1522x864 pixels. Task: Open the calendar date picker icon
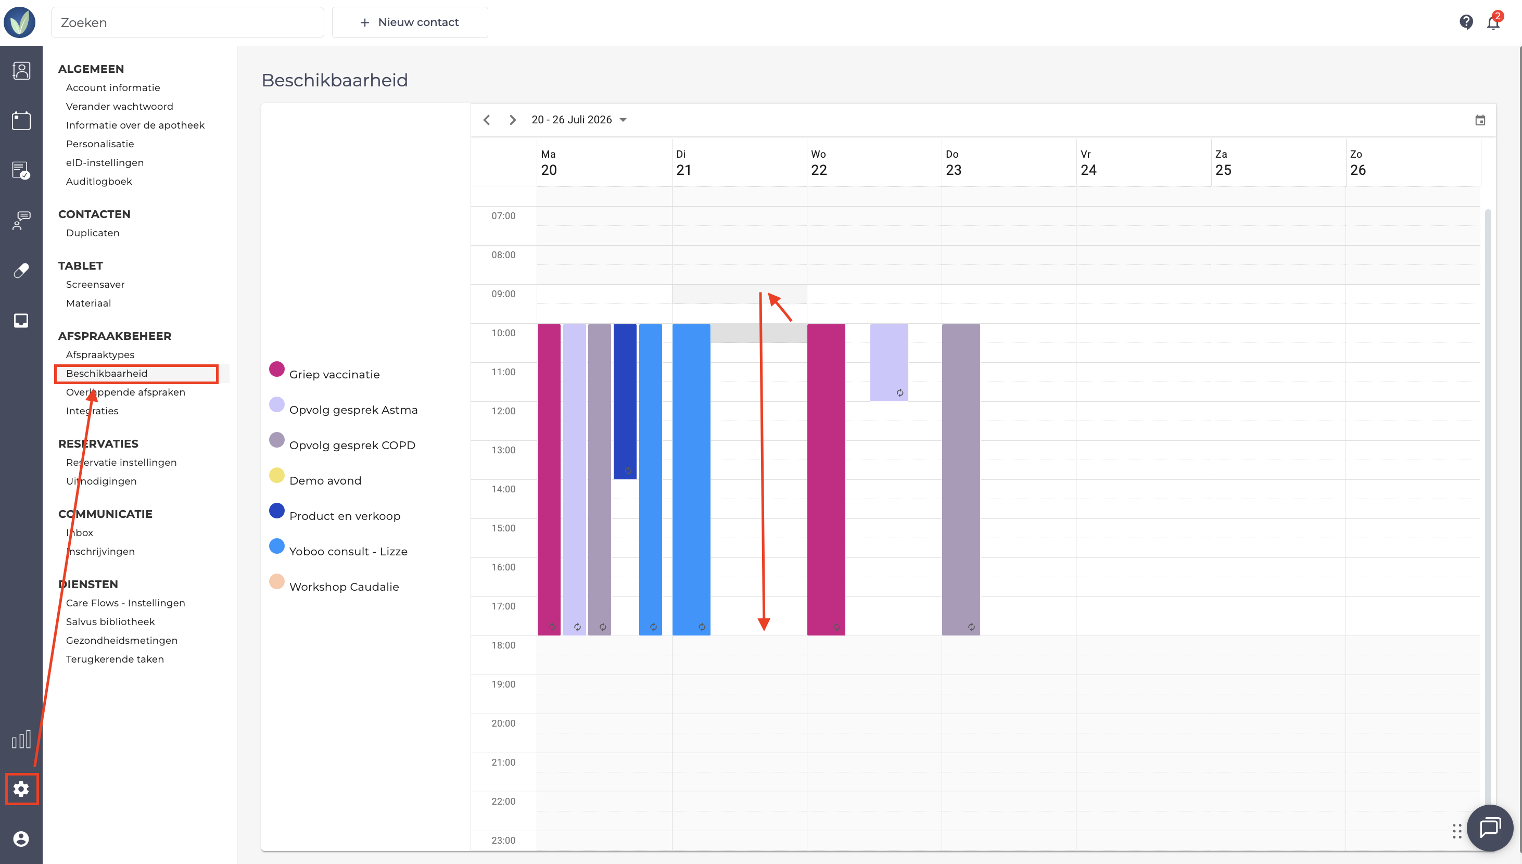tap(1480, 120)
